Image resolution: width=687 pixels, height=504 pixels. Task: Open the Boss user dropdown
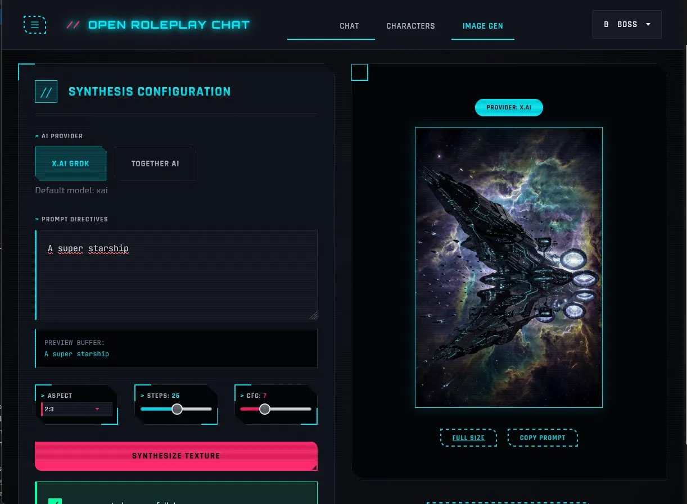pos(627,24)
